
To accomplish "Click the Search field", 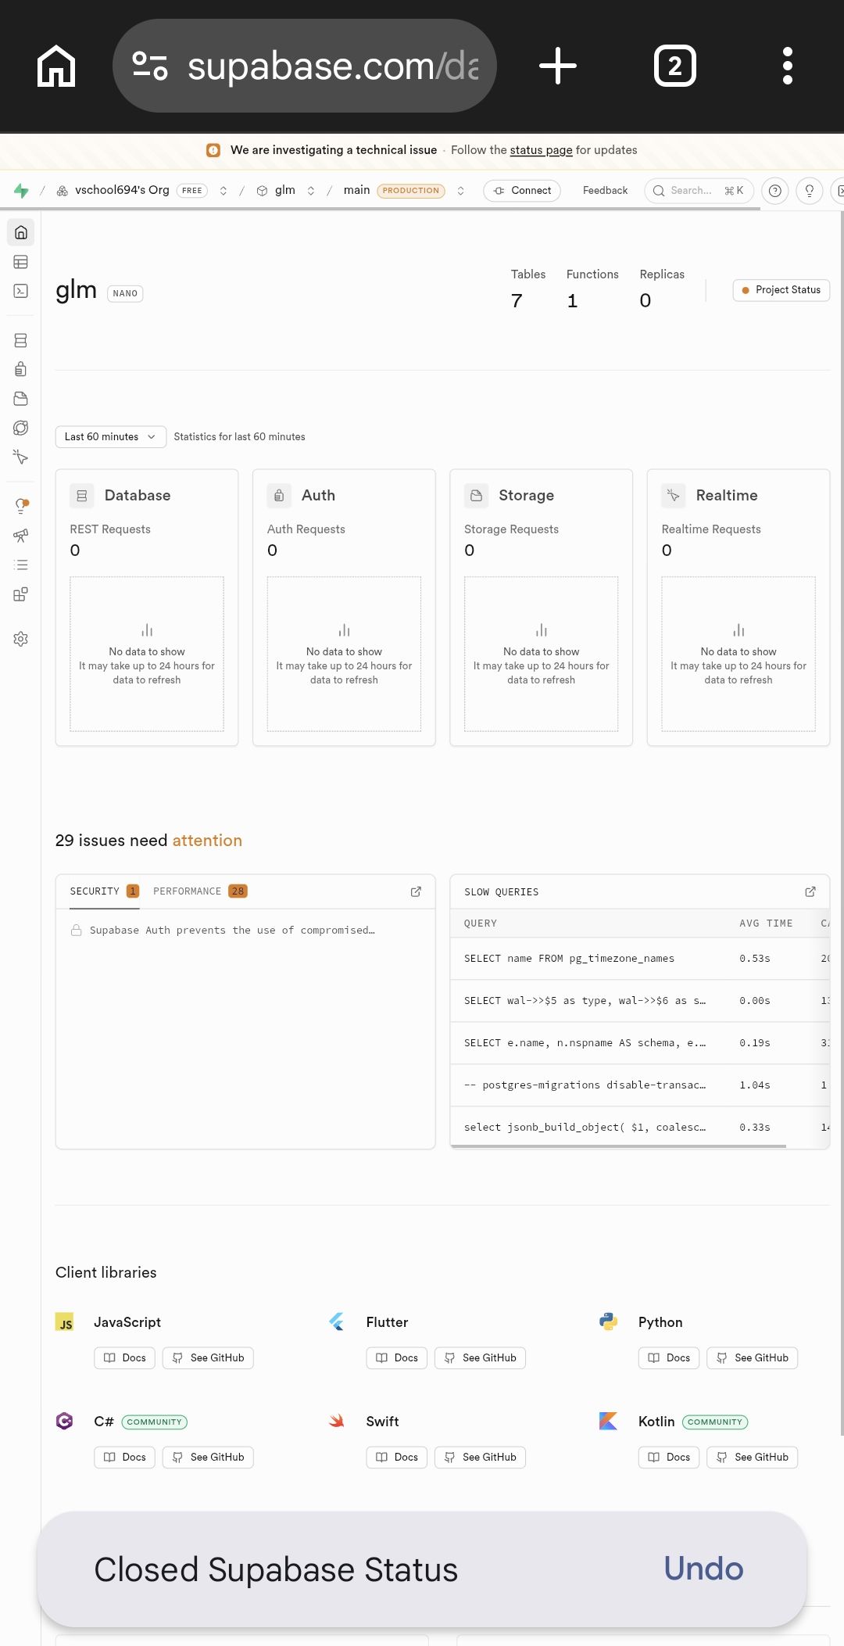I will (698, 190).
